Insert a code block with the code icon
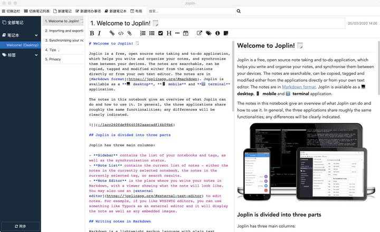The height and width of the screenshot is (232, 380). [121, 33]
